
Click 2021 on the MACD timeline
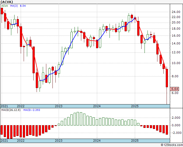tap(4, 141)
